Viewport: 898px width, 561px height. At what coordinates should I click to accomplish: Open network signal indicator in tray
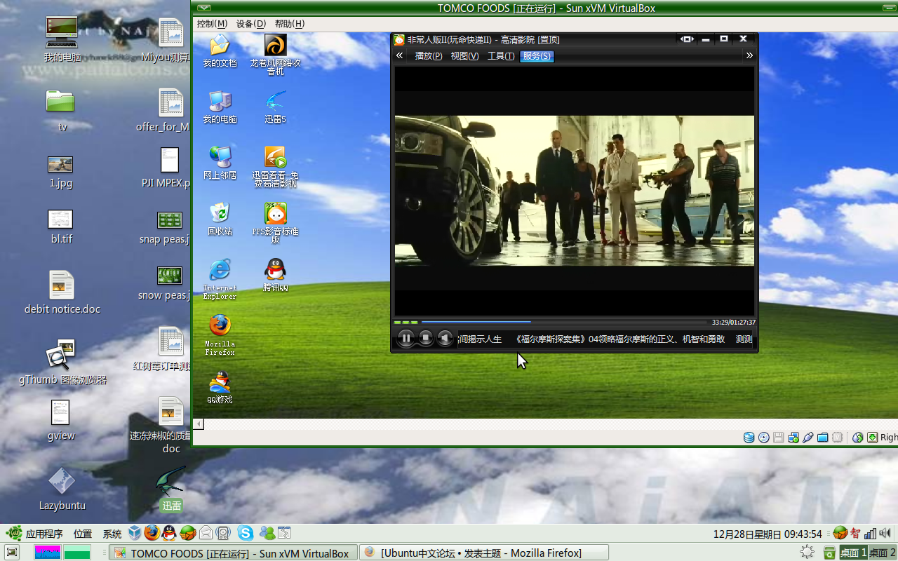(871, 533)
